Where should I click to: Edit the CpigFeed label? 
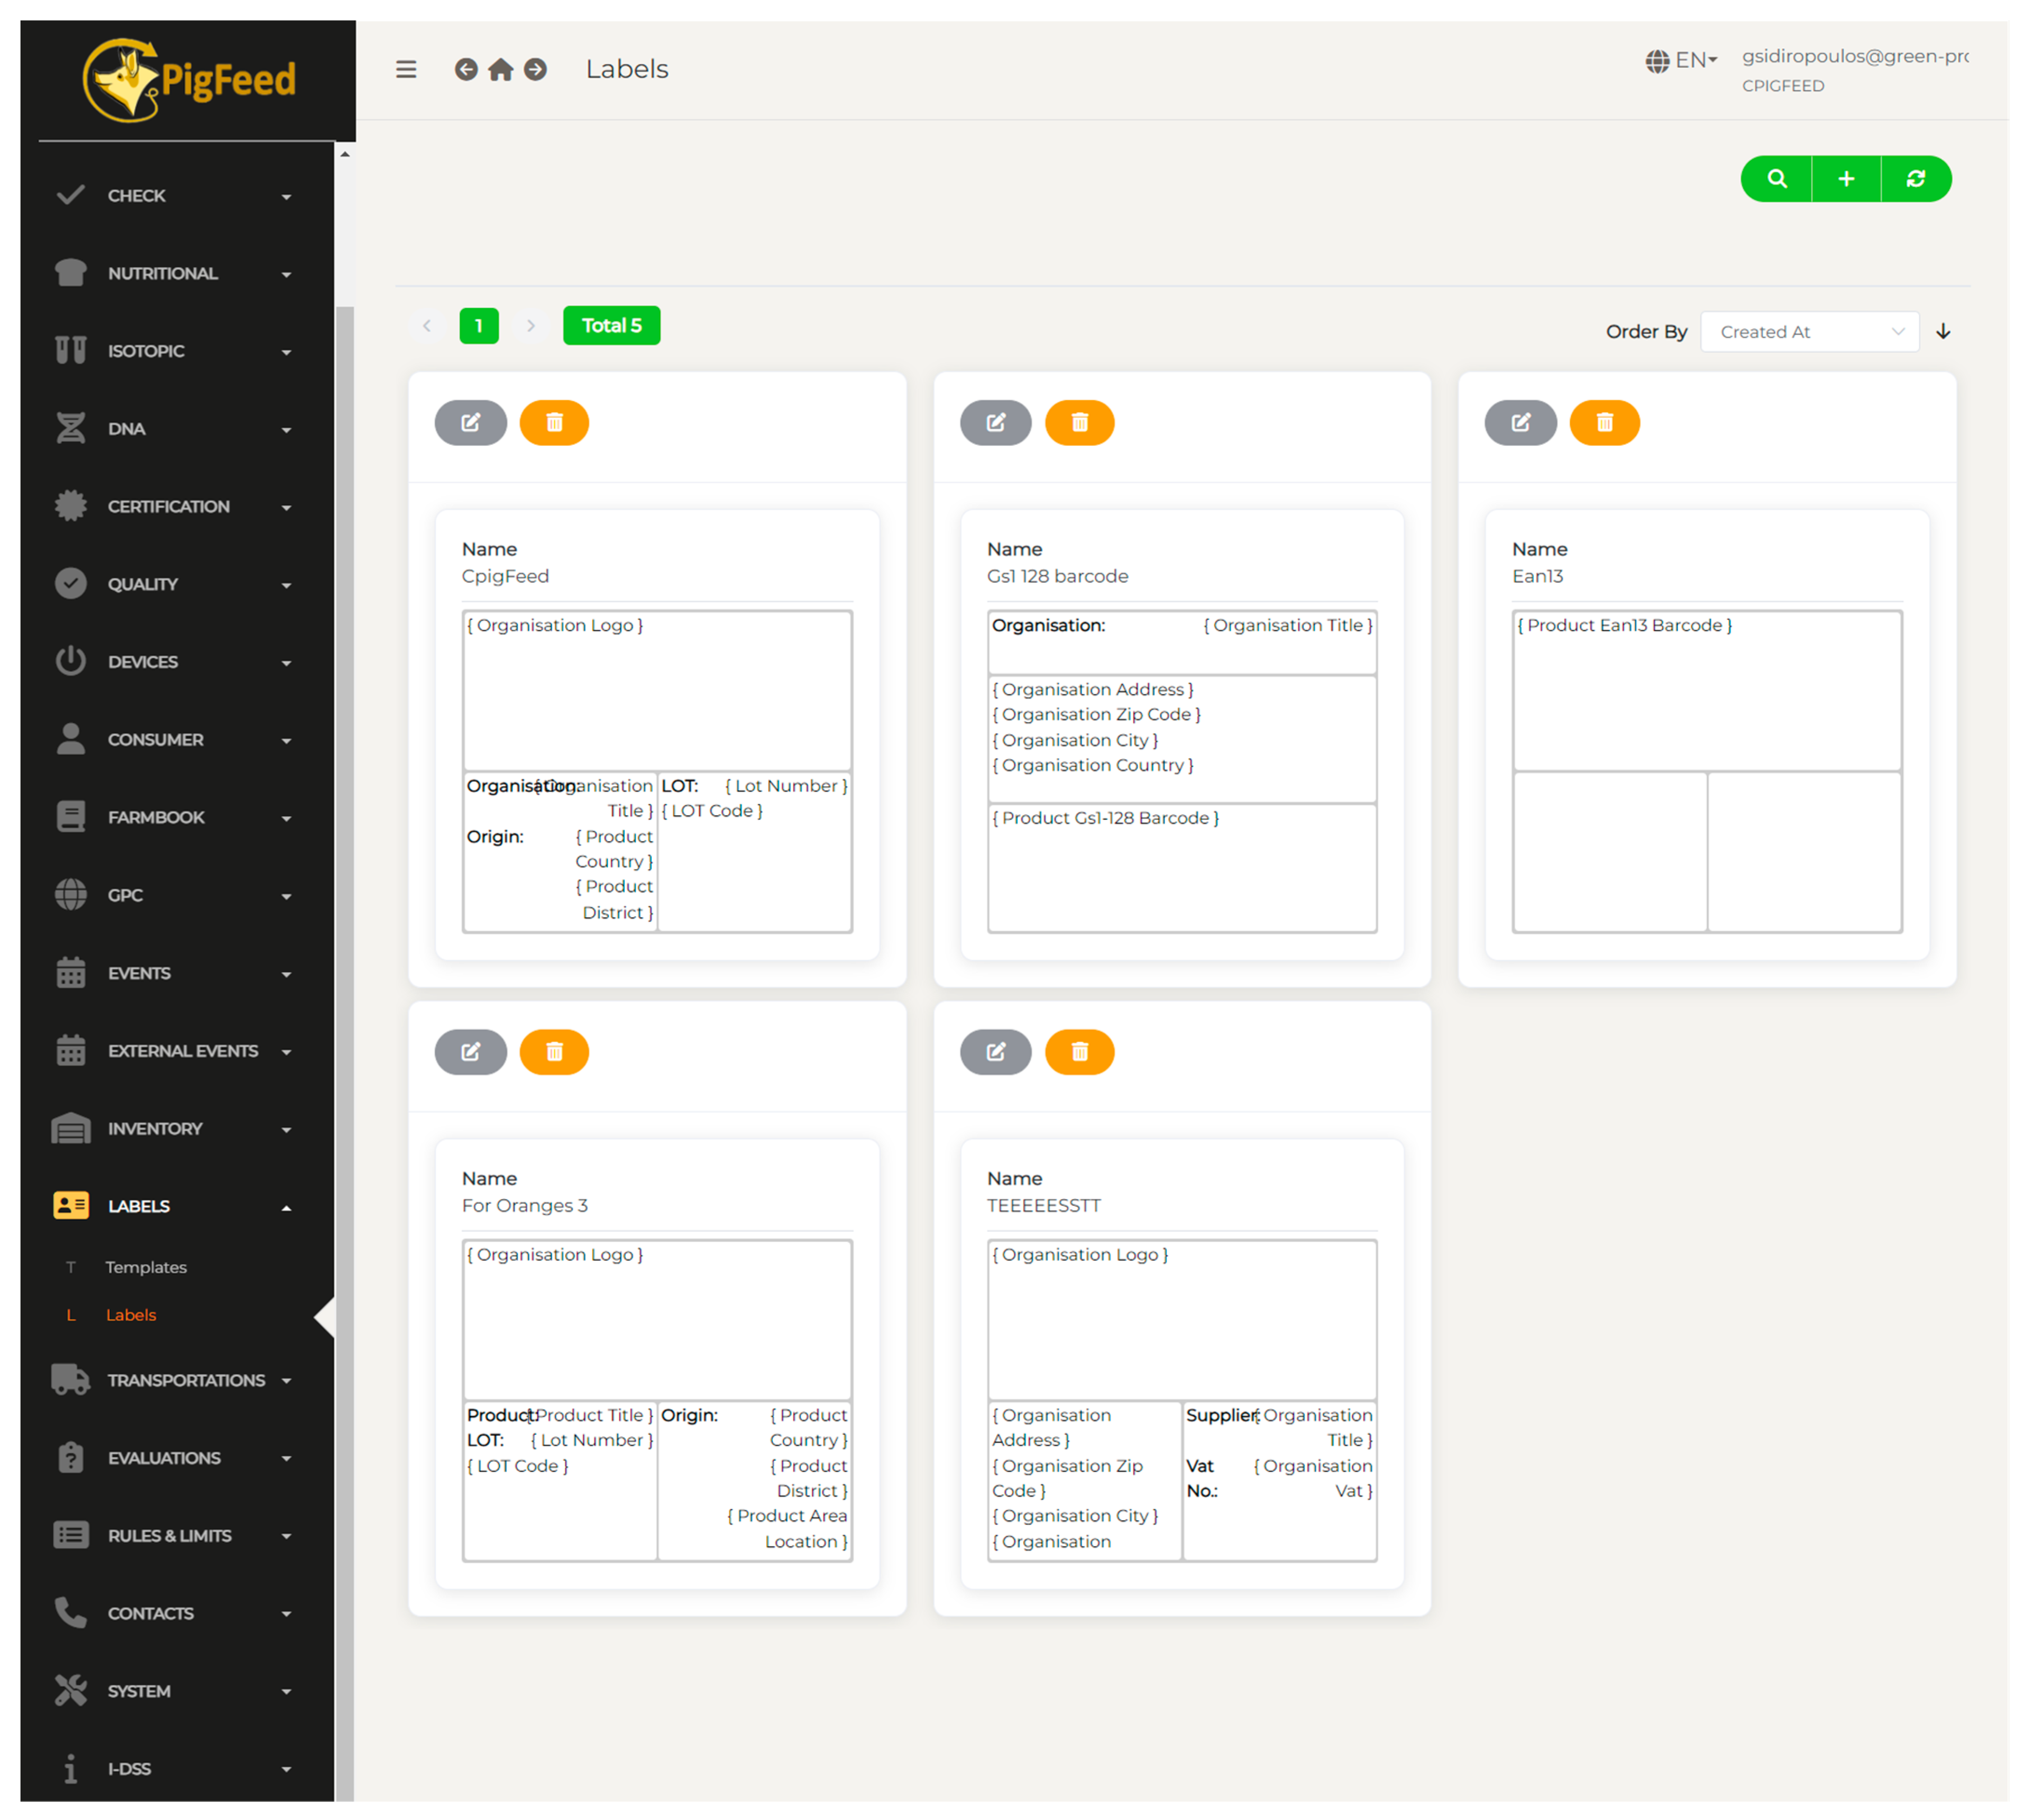(x=470, y=423)
